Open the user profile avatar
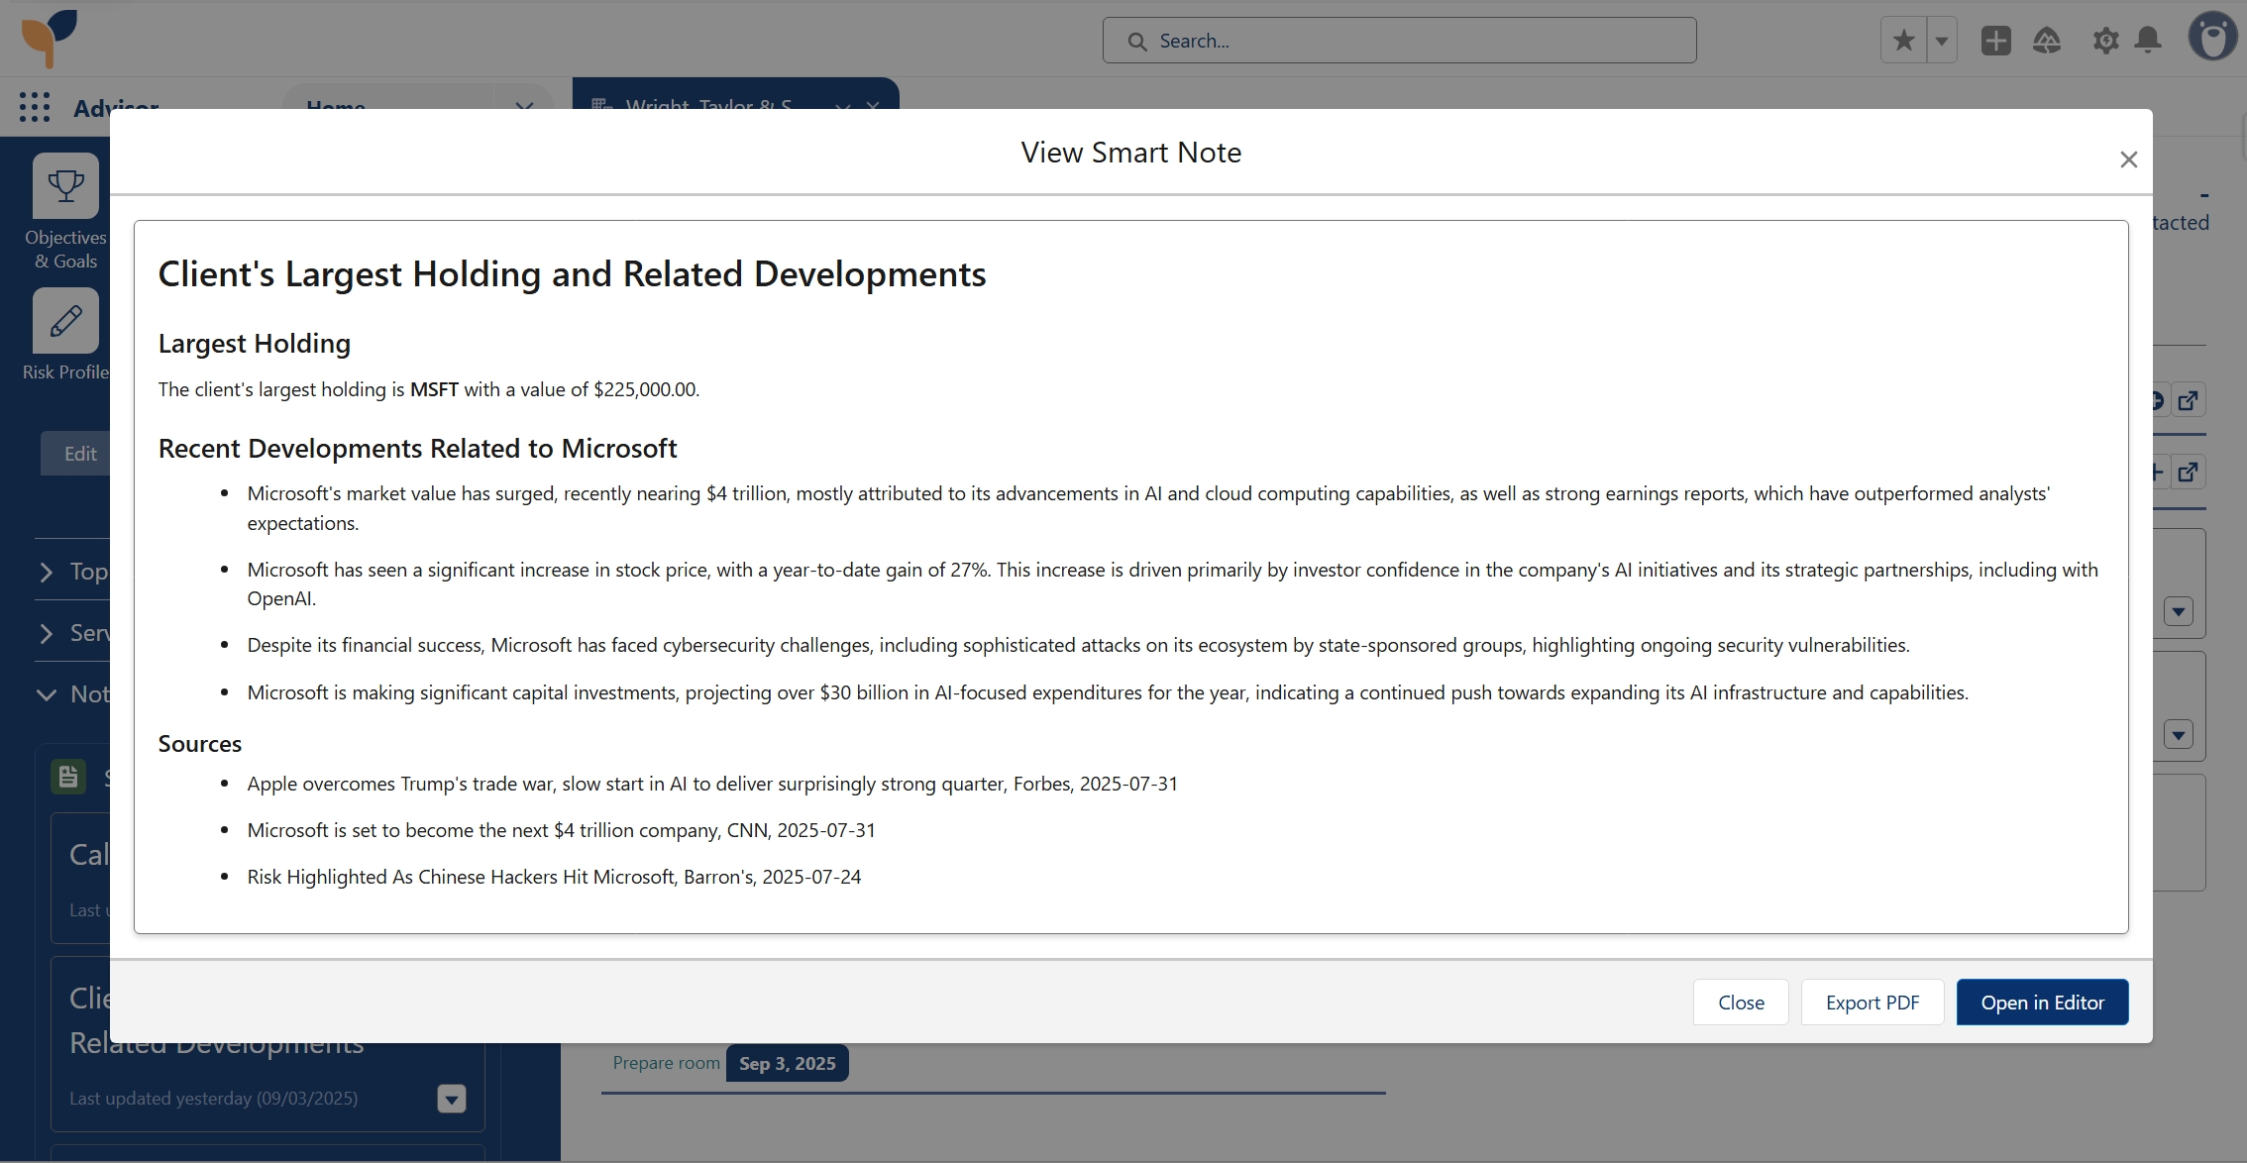Viewport: 2247px width, 1163px height. (2213, 38)
